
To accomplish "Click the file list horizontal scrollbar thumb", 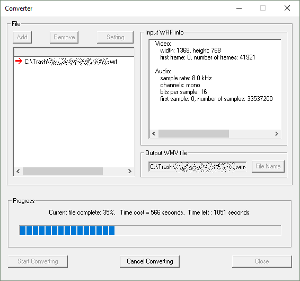I will pyautogui.click(x=63, y=171).
